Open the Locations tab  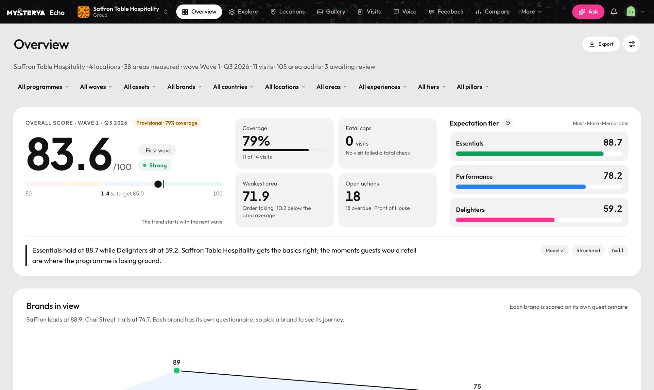coord(287,12)
